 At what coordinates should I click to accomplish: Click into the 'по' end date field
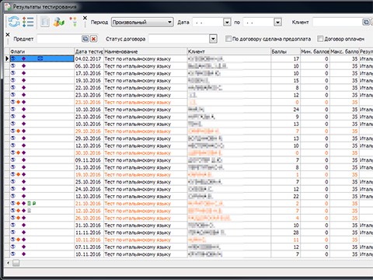click(x=259, y=22)
